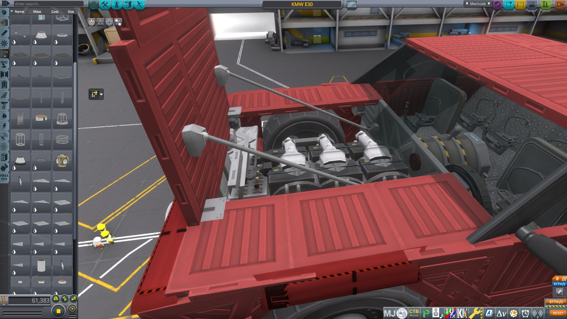Viewport: 567px width, 319px height.
Task: Open the Communication dish category
Action: (x=4, y=136)
